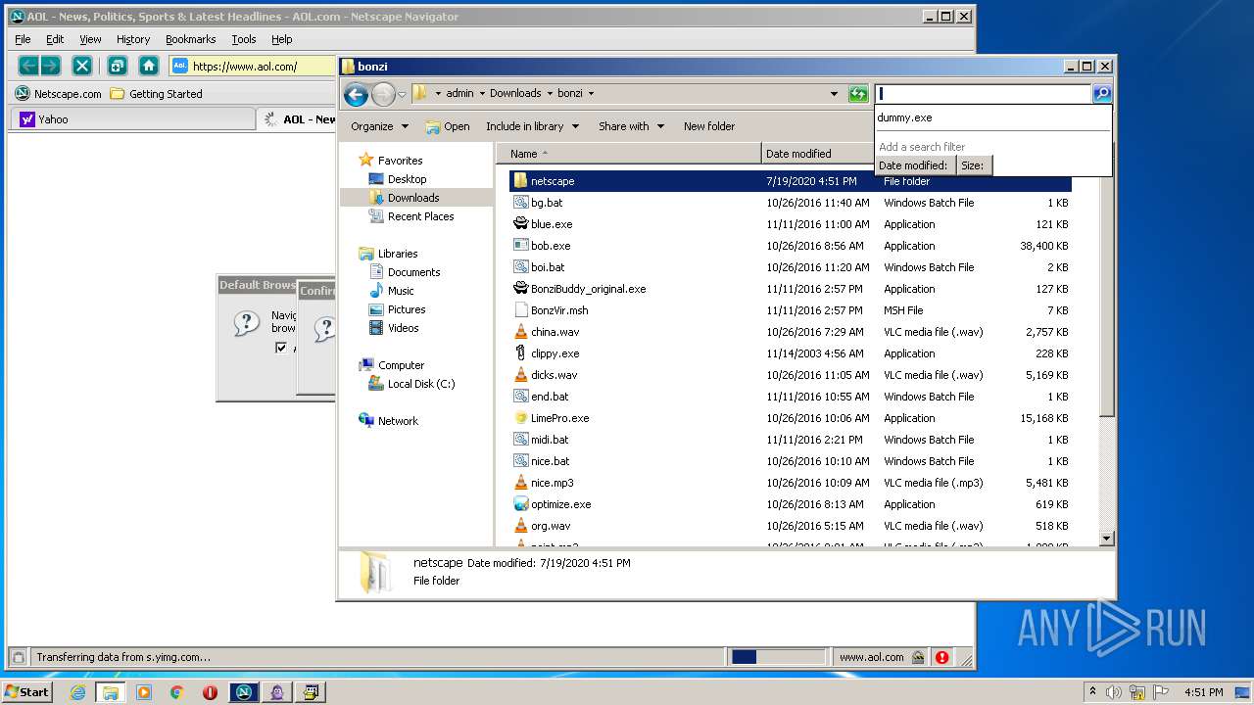Open Internet Explorer from taskbar
The image size is (1254, 705).
[77, 692]
